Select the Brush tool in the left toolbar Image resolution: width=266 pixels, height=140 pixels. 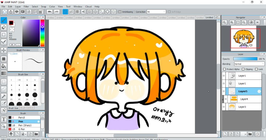point(4,20)
